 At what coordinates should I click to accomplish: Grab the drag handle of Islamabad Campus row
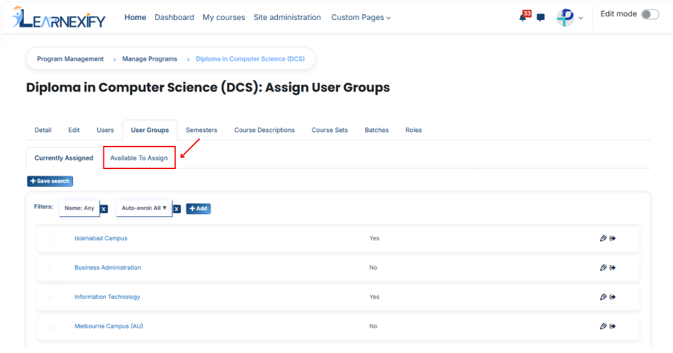coord(50,239)
